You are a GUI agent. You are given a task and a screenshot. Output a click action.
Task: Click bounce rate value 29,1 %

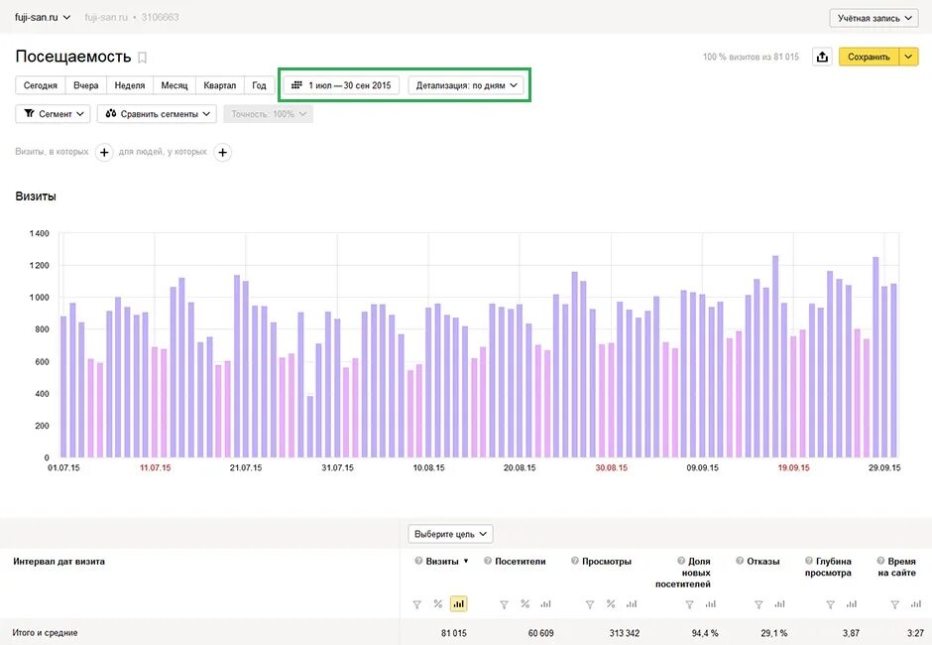(774, 633)
